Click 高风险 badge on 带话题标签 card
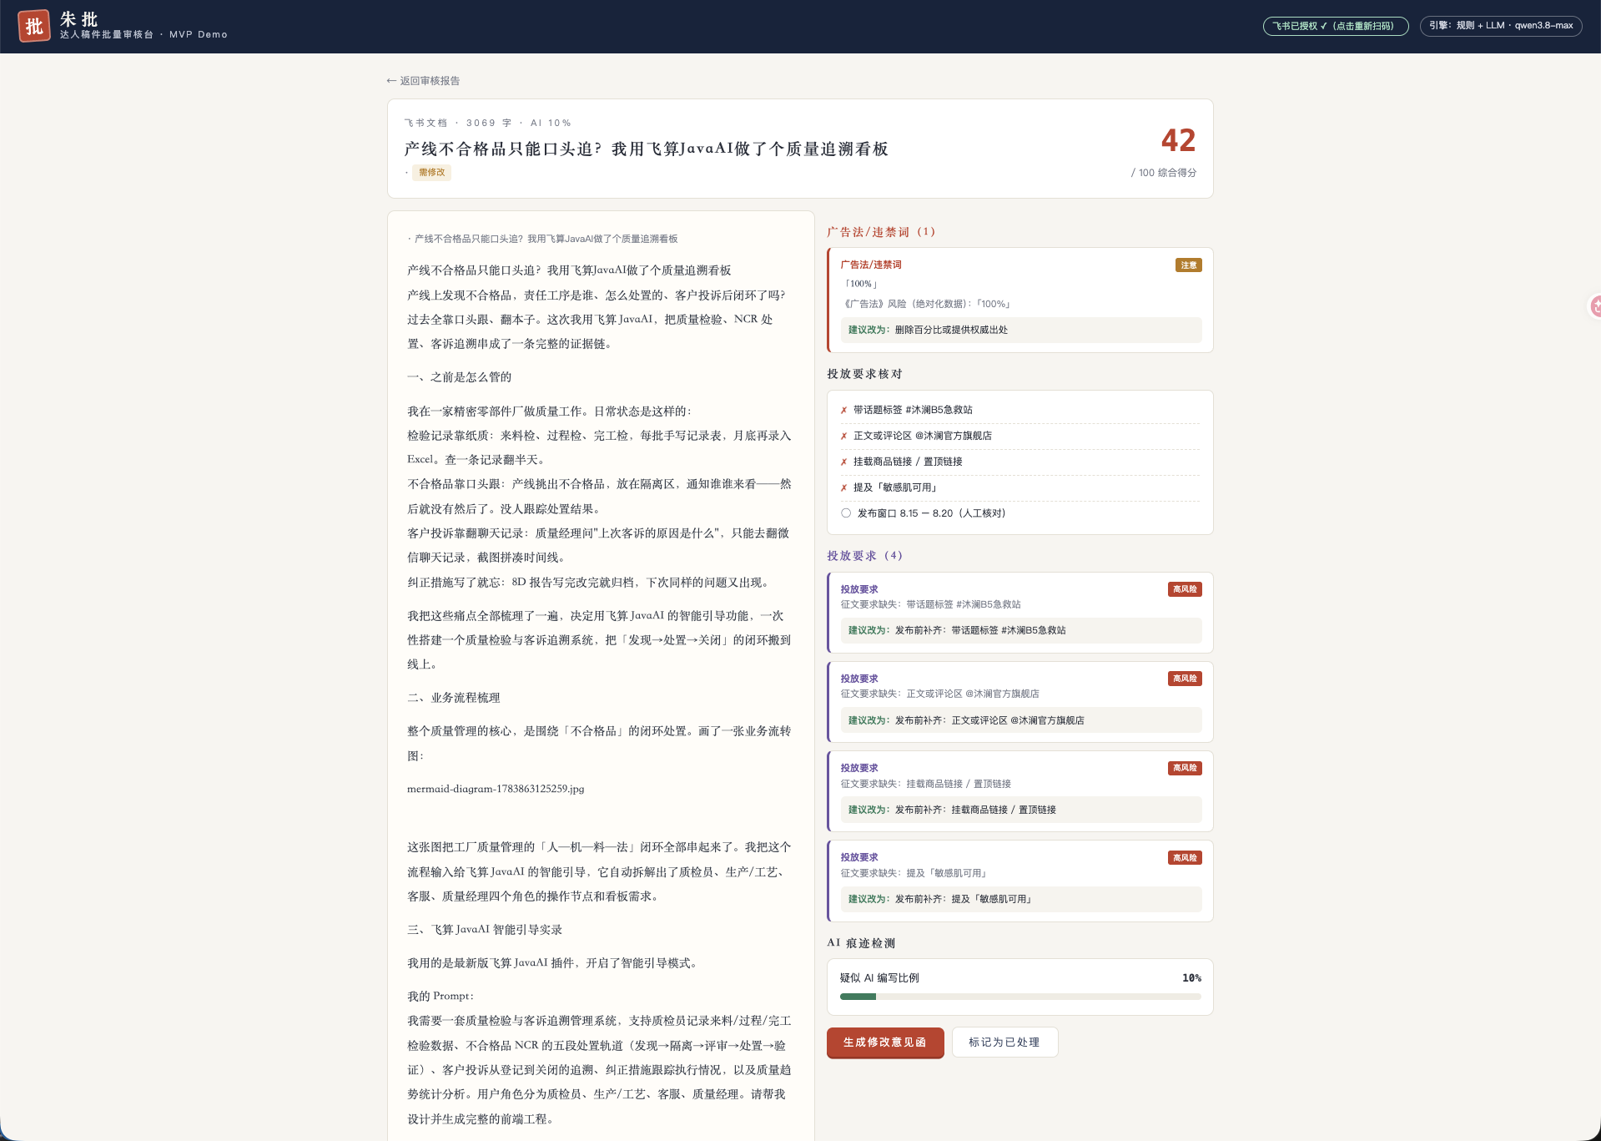1601x1141 pixels. (x=1185, y=589)
